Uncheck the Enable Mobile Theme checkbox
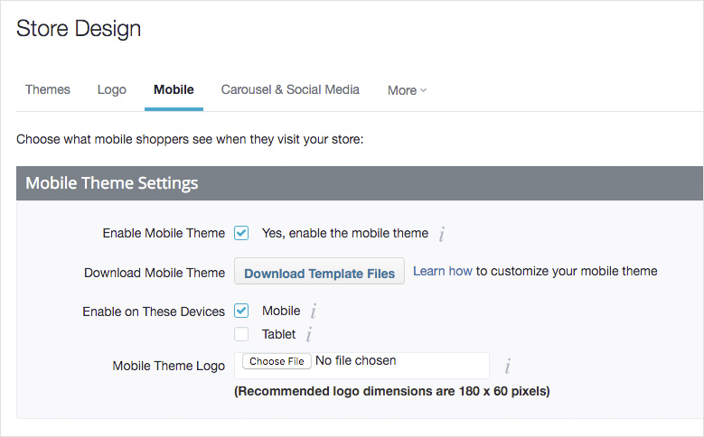Viewport: 704px width, 437px height. point(241,233)
